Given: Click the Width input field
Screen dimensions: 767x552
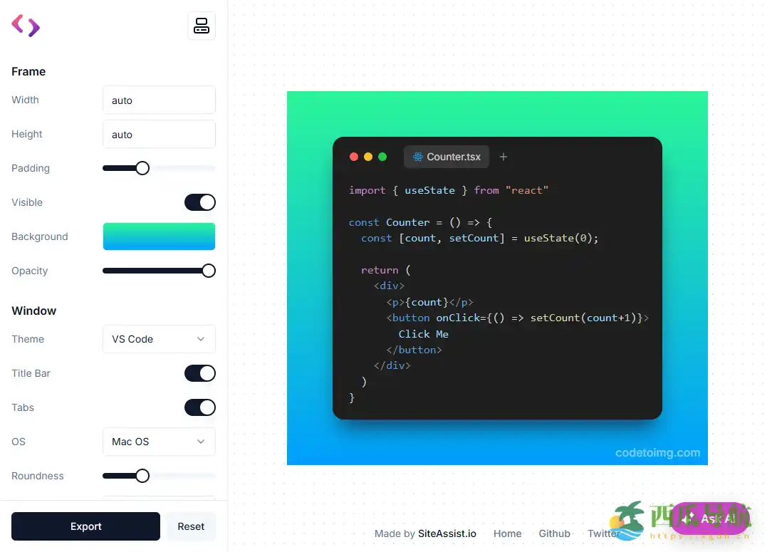Looking at the screenshot, I should click(159, 100).
